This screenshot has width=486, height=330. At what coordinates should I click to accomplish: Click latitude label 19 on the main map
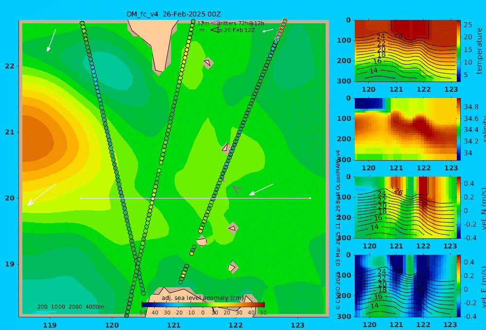tap(10, 264)
